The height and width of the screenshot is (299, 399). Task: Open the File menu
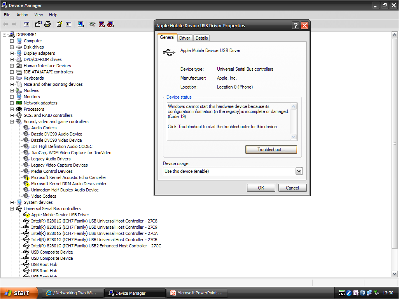click(7, 15)
